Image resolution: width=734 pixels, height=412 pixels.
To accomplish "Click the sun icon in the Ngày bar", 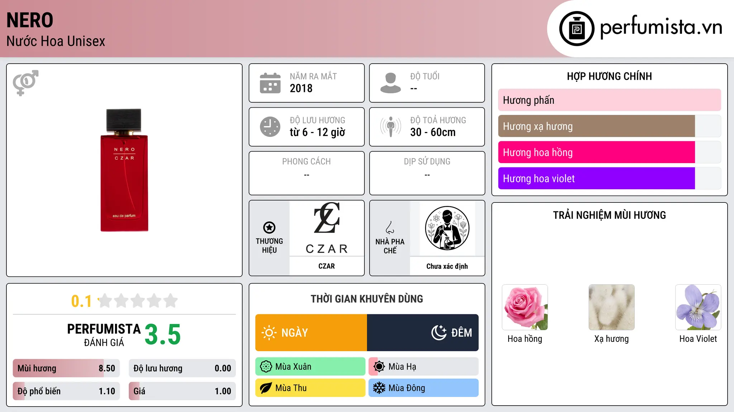I will click(x=269, y=333).
